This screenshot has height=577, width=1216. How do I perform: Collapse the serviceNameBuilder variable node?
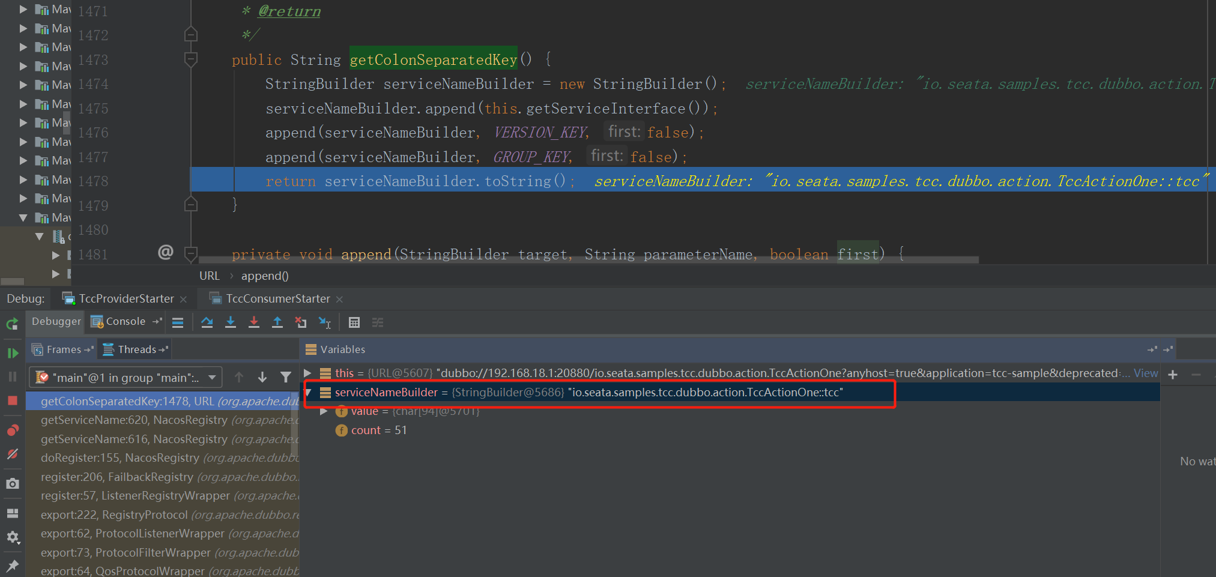click(x=308, y=393)
